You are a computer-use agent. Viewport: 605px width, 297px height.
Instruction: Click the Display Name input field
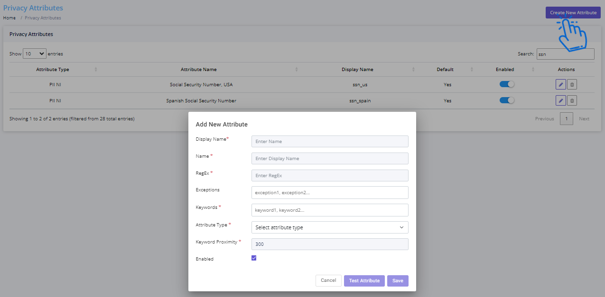(x=330, y=141)
